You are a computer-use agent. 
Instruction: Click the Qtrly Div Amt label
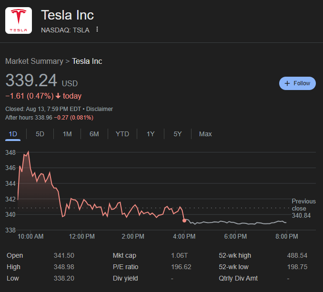point(238,278)
